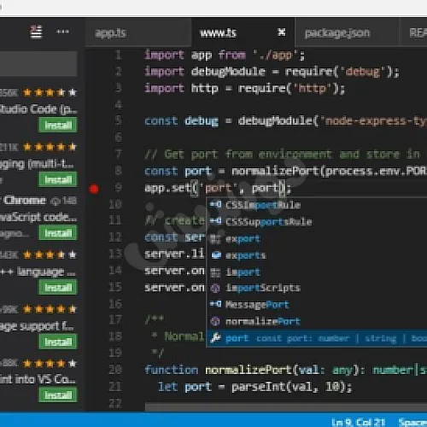
Task: Open the Studio Code (p... extension entry
Action: 38,109
